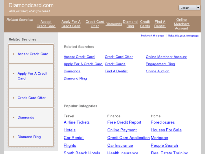Visit Hotels under Travel
205x154 pixels.
click(70, 130)
